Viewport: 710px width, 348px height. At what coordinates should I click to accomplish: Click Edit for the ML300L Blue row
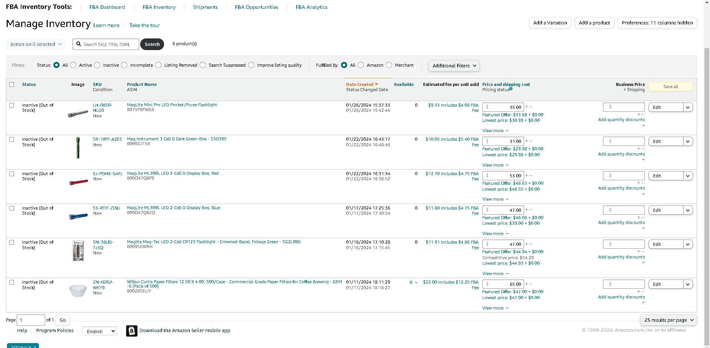666,210
